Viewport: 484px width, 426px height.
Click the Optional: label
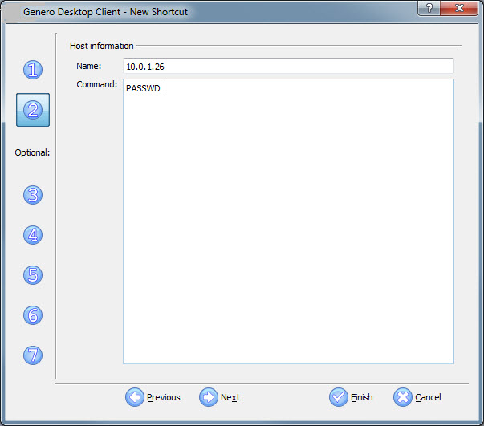32,152
